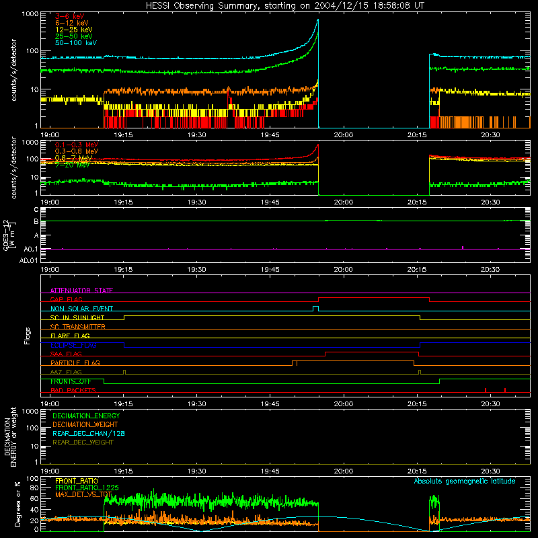
Task: Select the ATTENUATOR_STATE flag label
Action: 81,291
